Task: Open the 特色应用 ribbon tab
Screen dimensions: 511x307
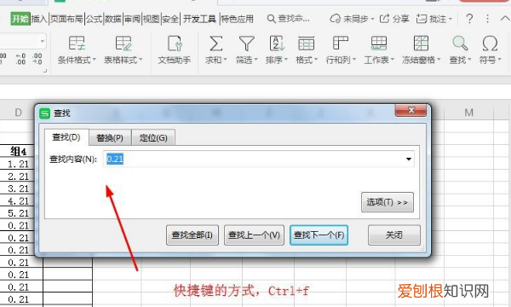Action: 237,19
